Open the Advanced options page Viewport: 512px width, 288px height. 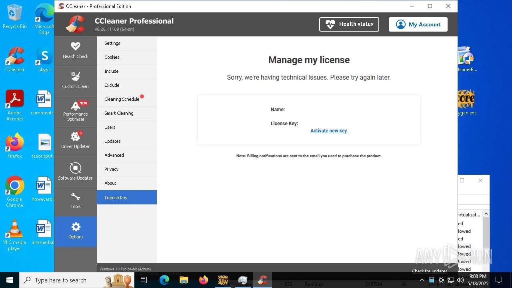pos(126,155)
